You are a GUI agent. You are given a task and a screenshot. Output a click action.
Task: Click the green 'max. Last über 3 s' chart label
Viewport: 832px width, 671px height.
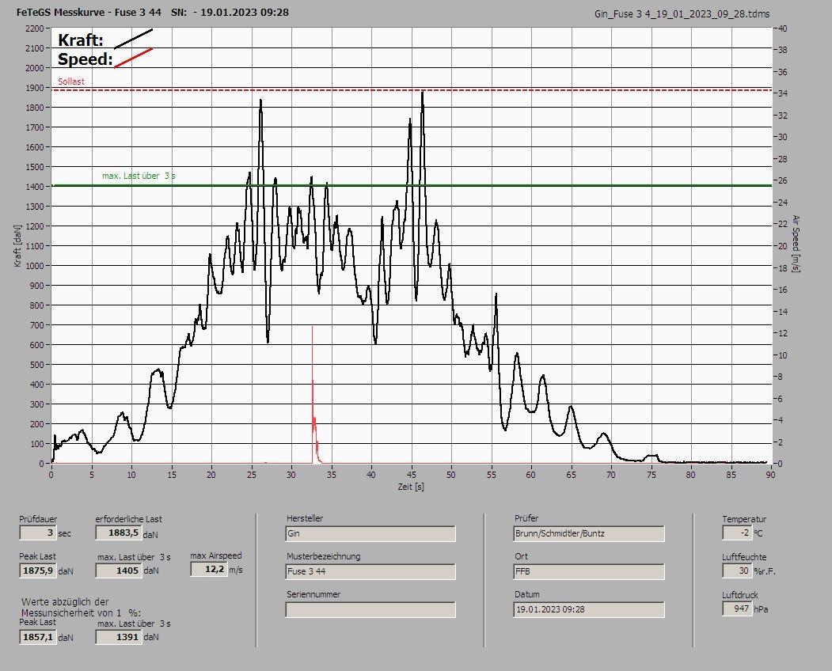tap(139, 176)
